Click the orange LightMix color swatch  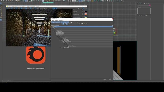pos(86,15)
